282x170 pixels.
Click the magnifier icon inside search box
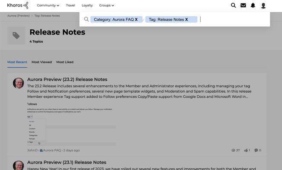coord(86,19)
